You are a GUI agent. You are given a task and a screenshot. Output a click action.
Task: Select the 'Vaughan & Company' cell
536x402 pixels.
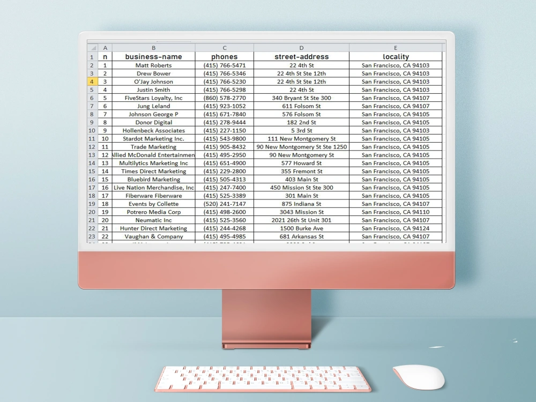[153, 236]
